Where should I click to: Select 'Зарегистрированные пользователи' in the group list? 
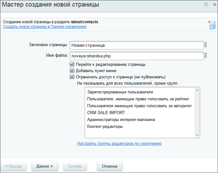(120, 92)
